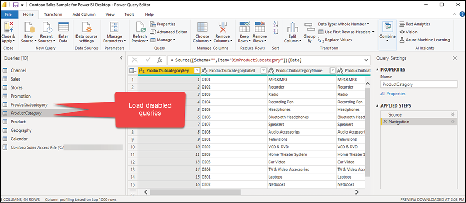Open the All Properties link
Image resolution: width=466 pixels, height=203 pixels.
click(x=393, y=94)
